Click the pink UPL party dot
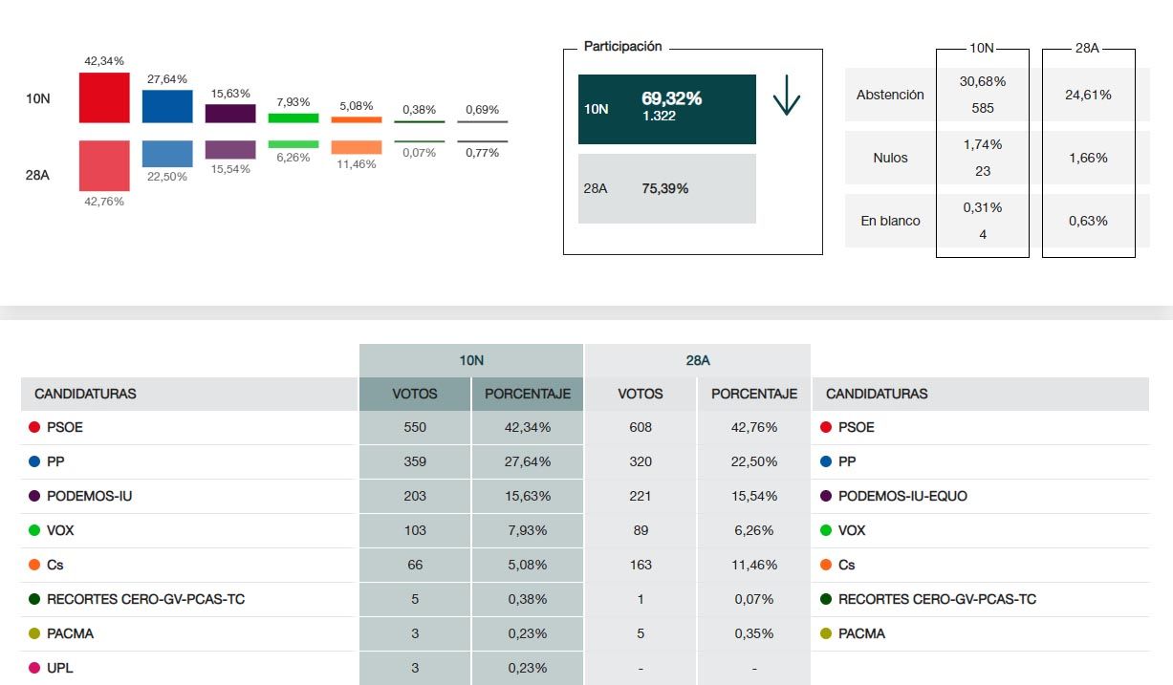The image size is (1173, 685). [x=34, y=668]
